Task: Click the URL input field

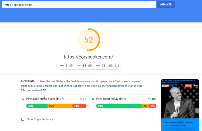Action: pos(79,5)
